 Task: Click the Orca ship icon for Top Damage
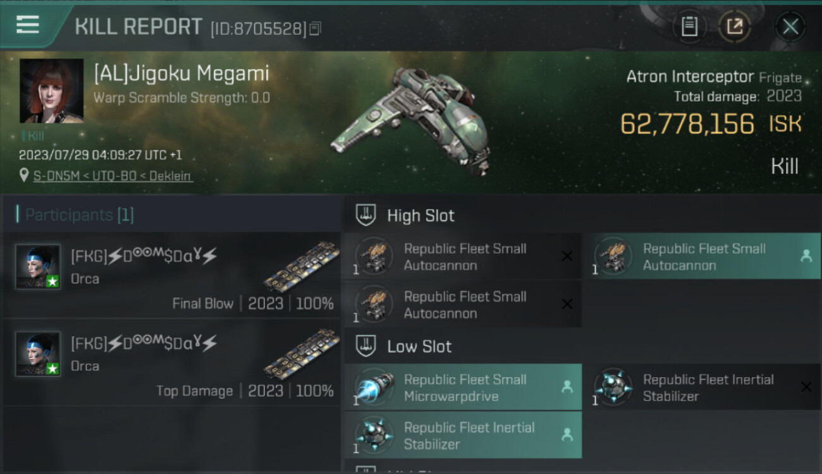tap(301, 354)
